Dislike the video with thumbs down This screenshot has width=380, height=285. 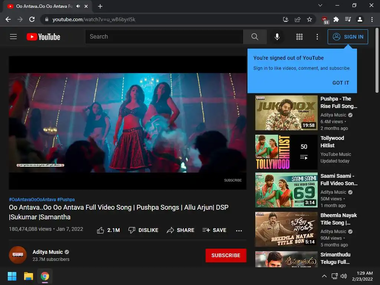[143, 230]
